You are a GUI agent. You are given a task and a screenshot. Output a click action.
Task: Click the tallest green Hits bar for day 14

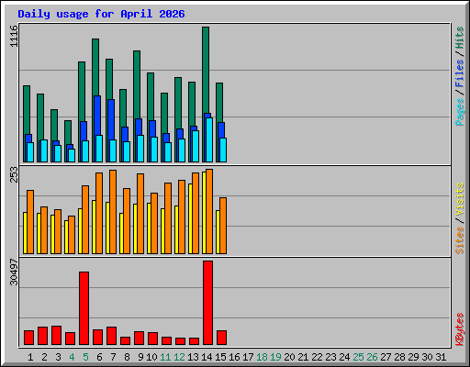[206, 70]
